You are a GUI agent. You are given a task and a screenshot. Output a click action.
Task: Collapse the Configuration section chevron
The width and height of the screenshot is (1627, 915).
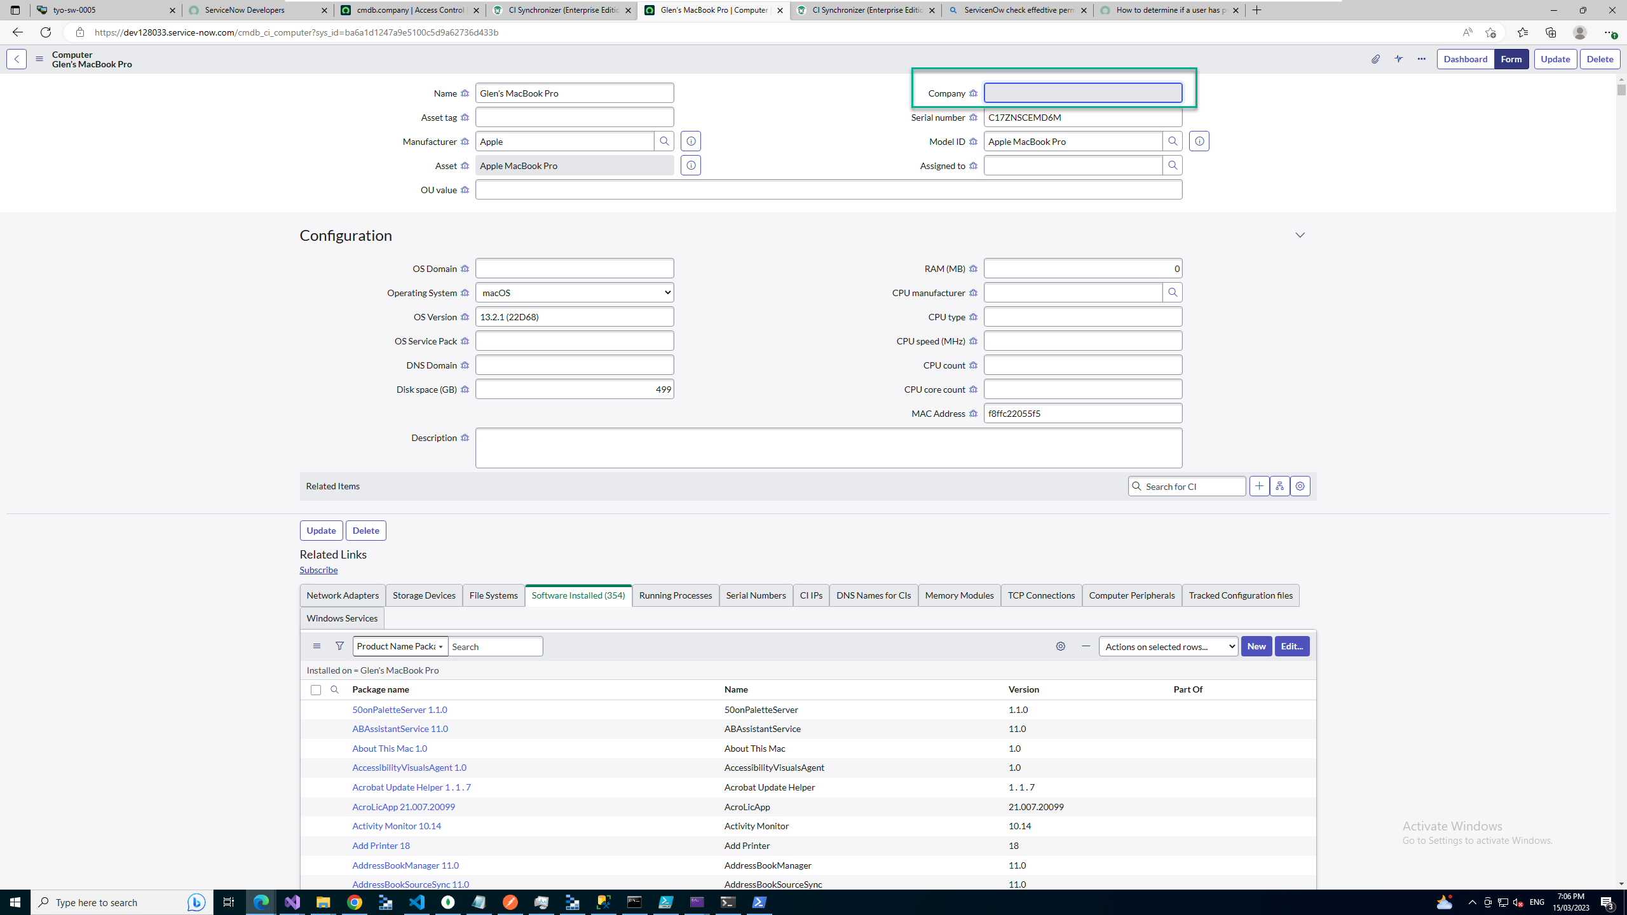coord(1300,235)
